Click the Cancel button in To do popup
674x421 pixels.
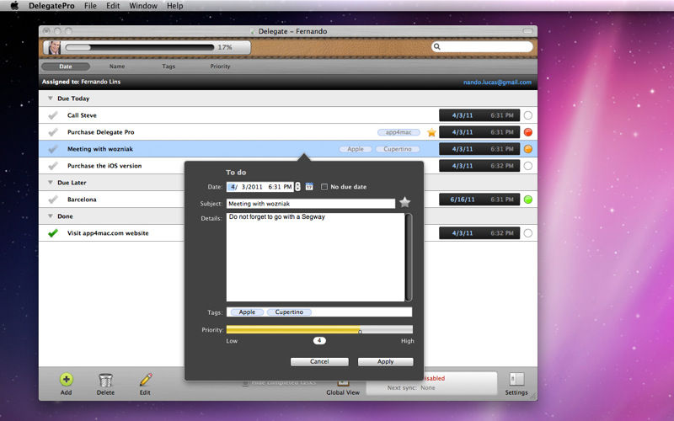pyautogui.click(x=319, y=362)
